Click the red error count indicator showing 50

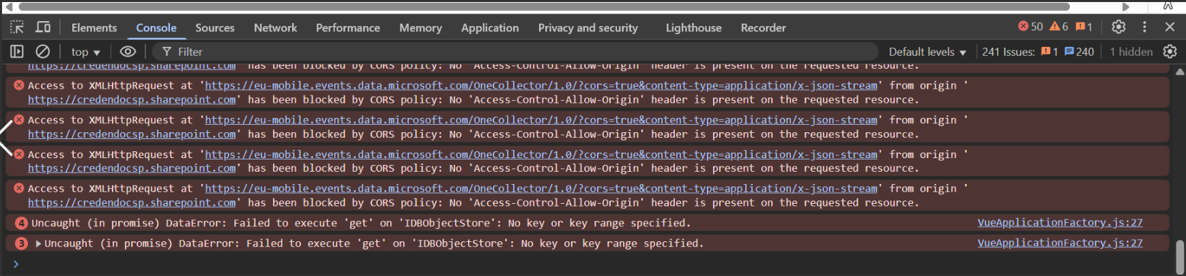(x=1030, y=27)
